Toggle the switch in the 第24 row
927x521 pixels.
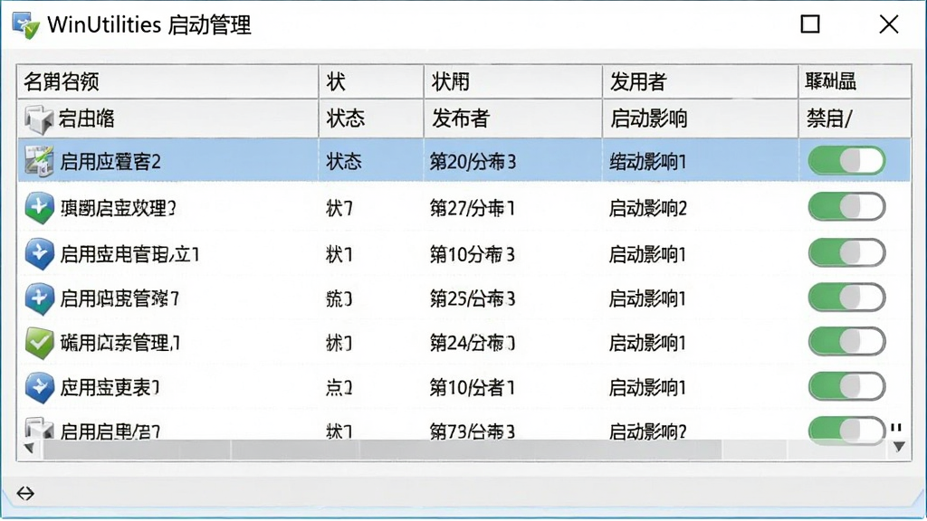pos(846,341)
